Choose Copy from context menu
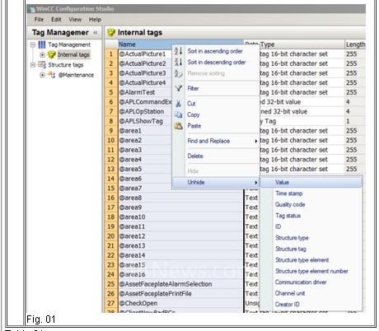The width and height of the screenshot is (379, 331). (194, 114)
